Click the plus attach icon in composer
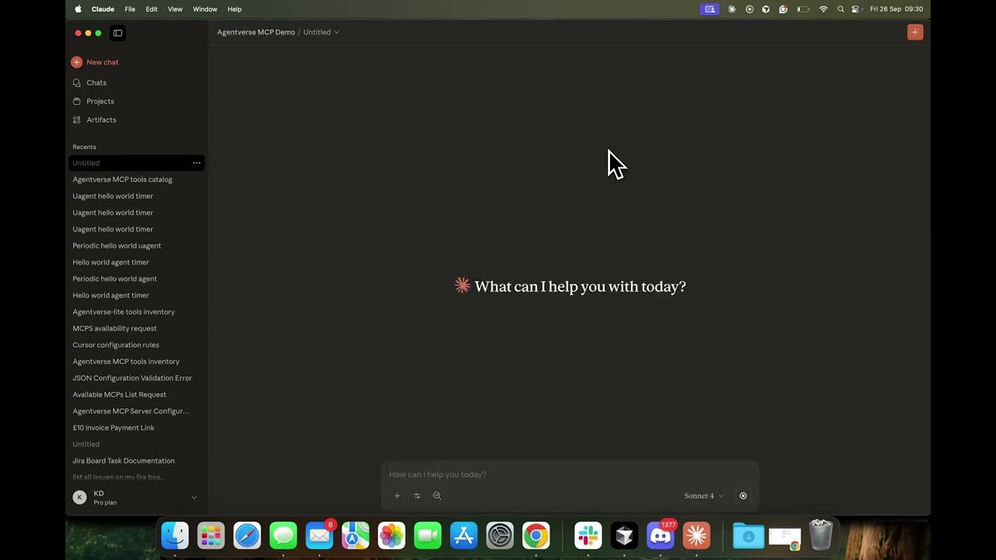The image size is (996, 560). (x=397, y=495)
